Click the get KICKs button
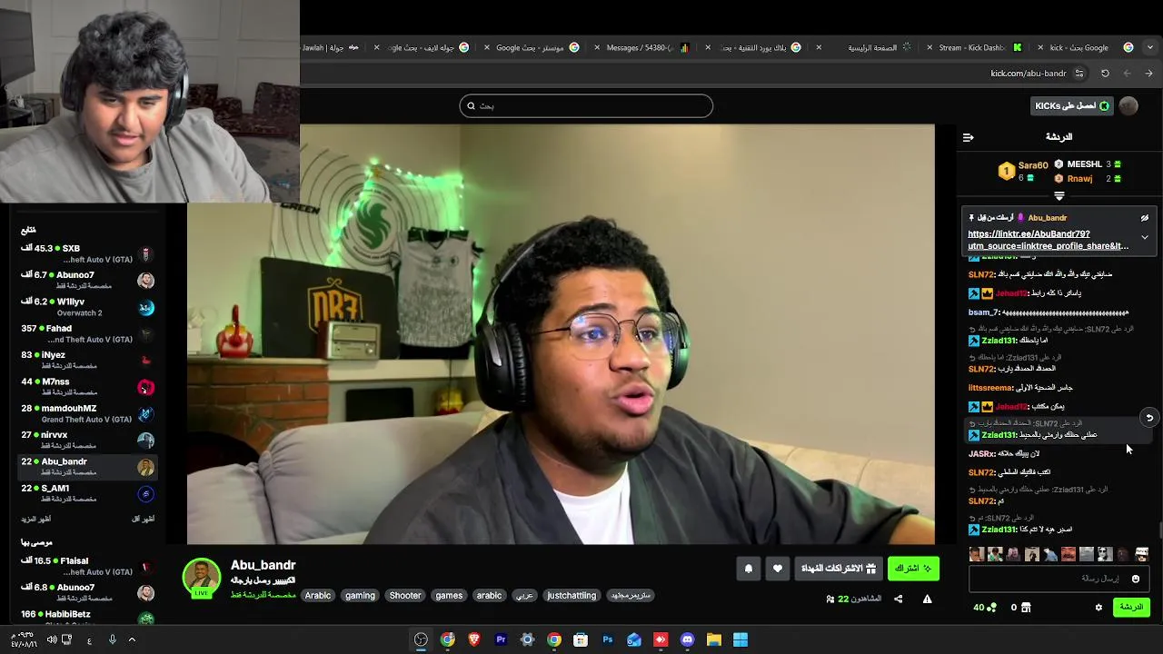The image size is (1163, 654). tap(1070, 105)
